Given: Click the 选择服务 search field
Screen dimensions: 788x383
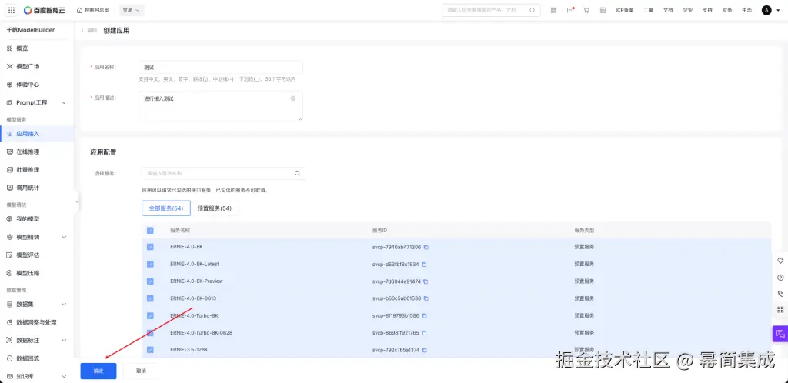Looking at the screenshot, I should coord(224,173).
